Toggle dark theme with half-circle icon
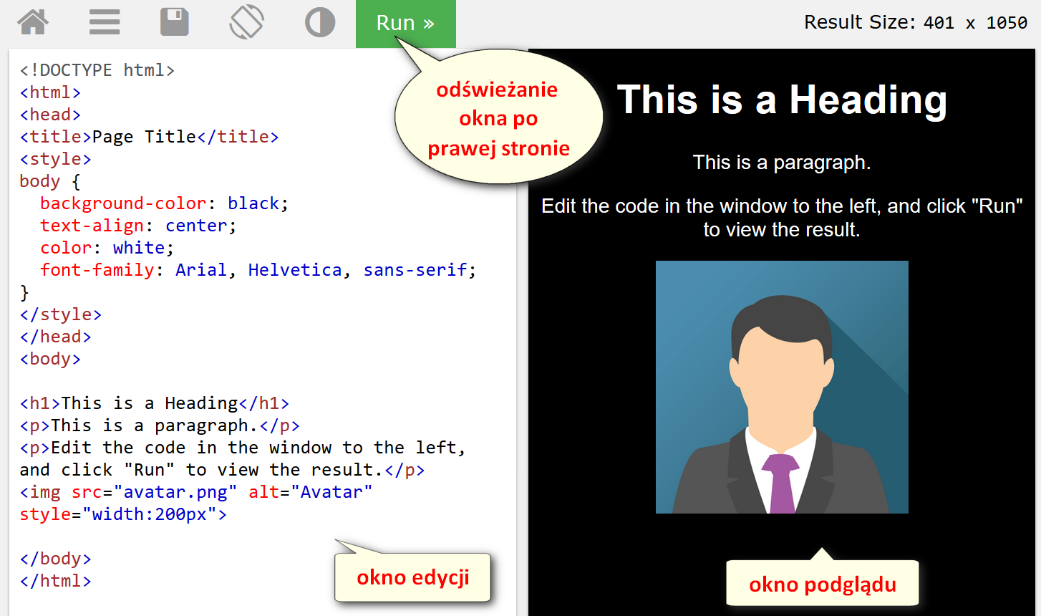The width and height of the screenshot is (1041, 616). point(320,22)
